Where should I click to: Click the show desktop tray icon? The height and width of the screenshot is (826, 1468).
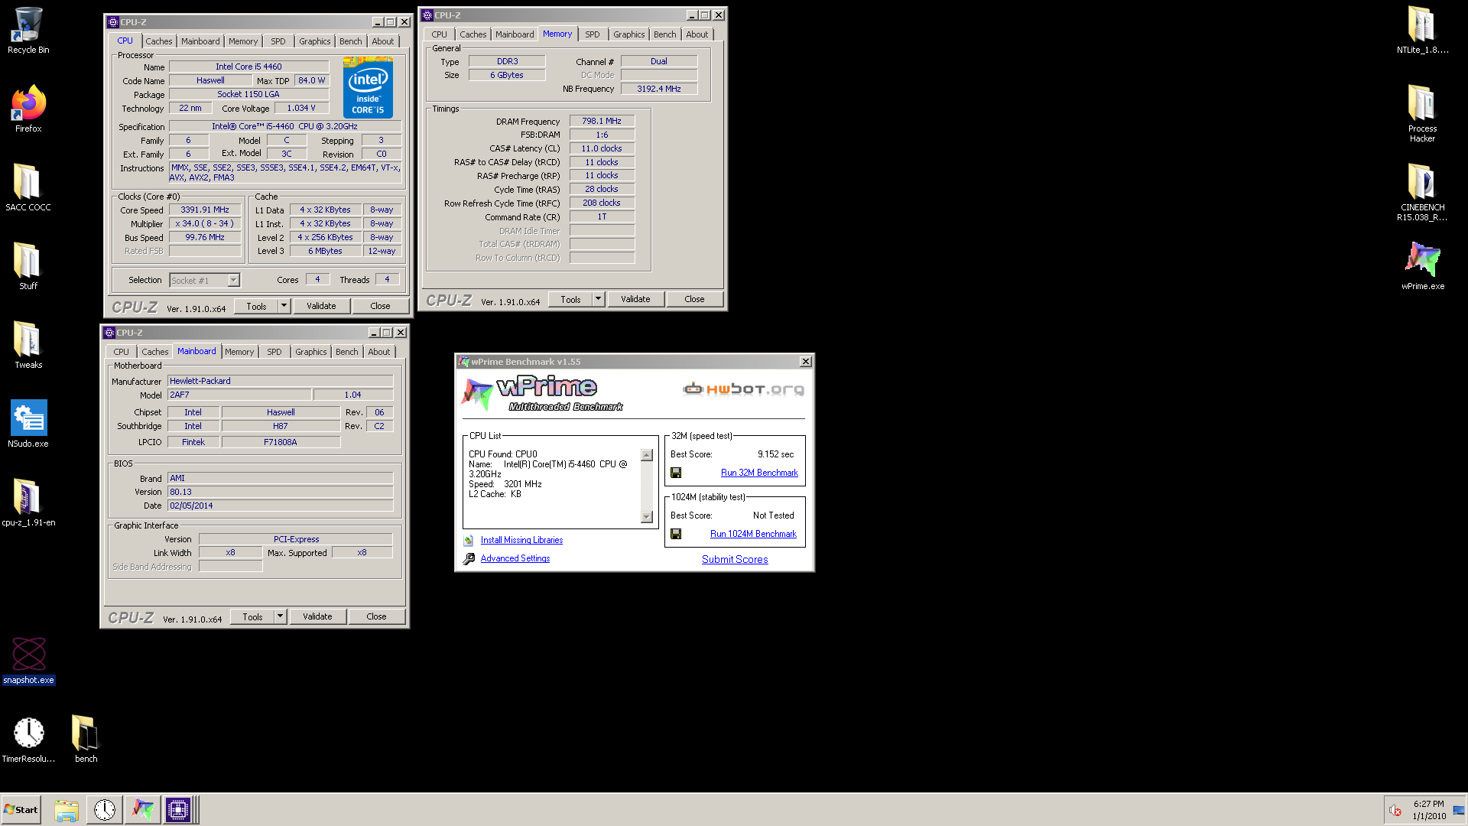[1459, 811]
